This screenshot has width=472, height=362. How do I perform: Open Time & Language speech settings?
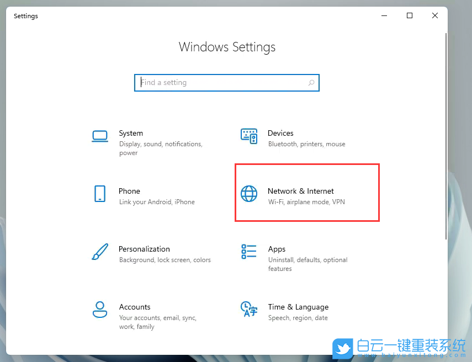click(298, 307)
